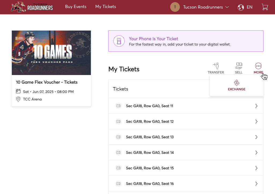Click the ticket icon for Seat 11
This screenshot has width=275, height=194.
118,106
